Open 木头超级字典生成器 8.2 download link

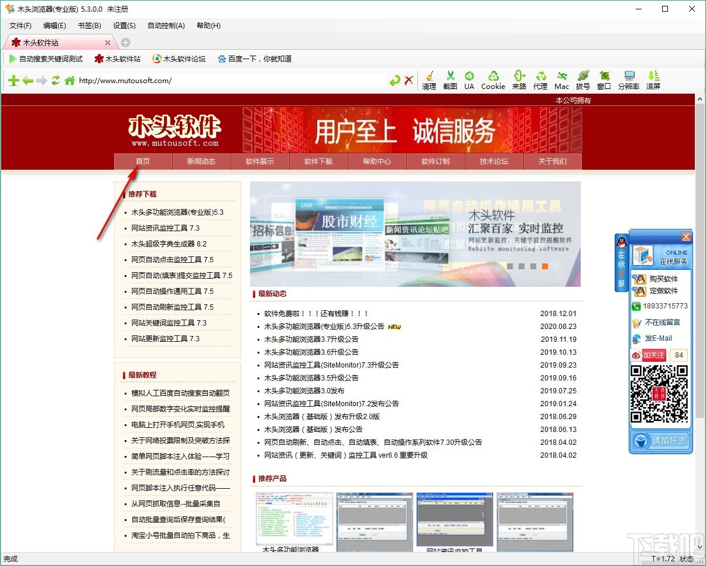pyautogui.click(x=169, y=244)
